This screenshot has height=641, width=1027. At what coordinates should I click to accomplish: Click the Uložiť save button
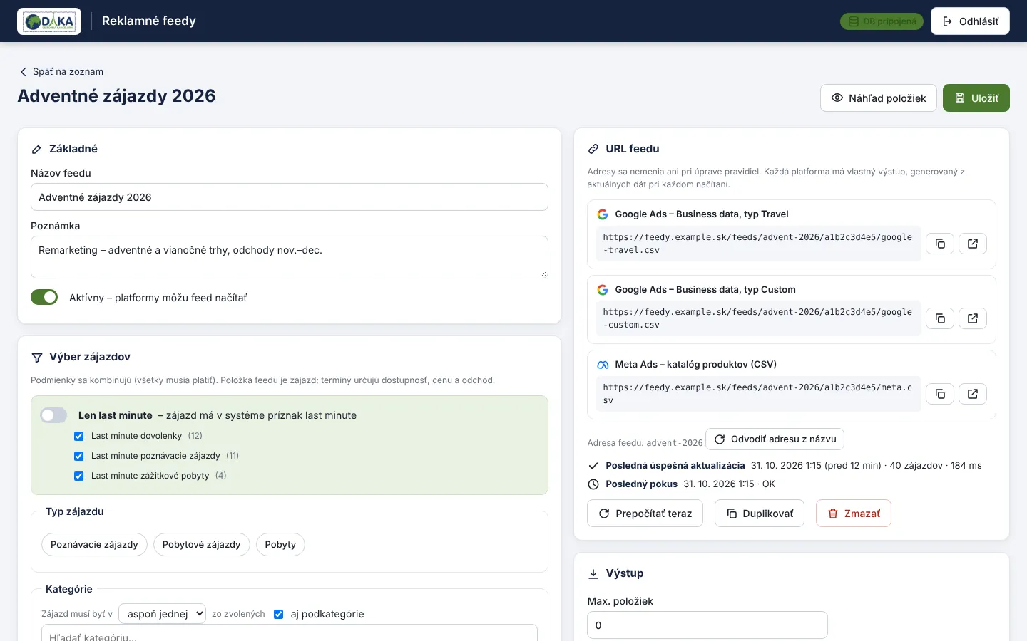click(x=976, y=98)
